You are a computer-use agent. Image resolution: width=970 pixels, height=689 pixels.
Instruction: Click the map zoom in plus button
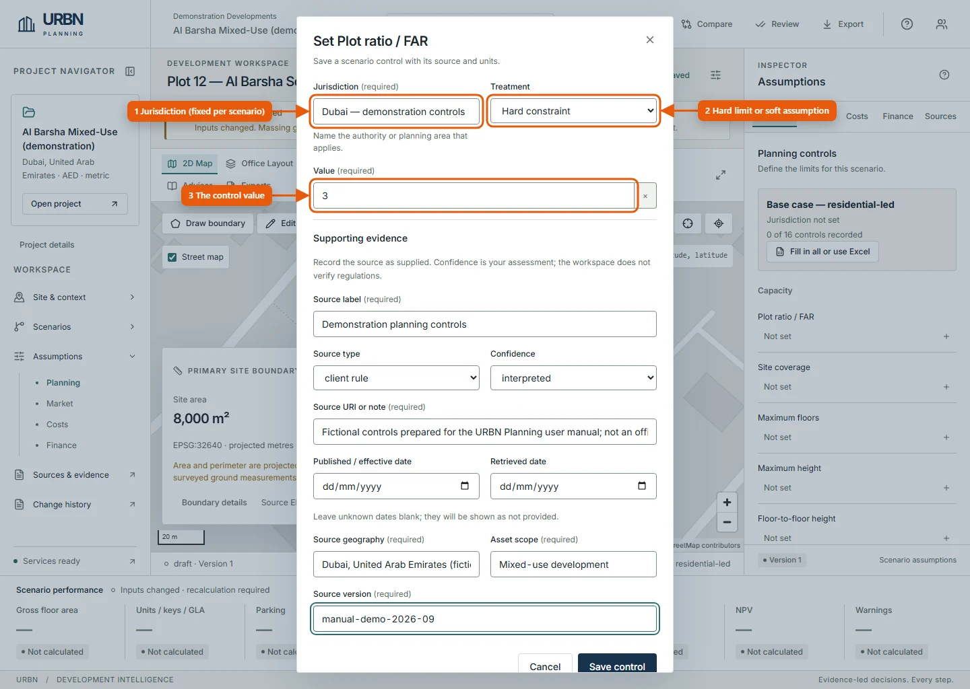pyautogui.click(x=727, y=503)
